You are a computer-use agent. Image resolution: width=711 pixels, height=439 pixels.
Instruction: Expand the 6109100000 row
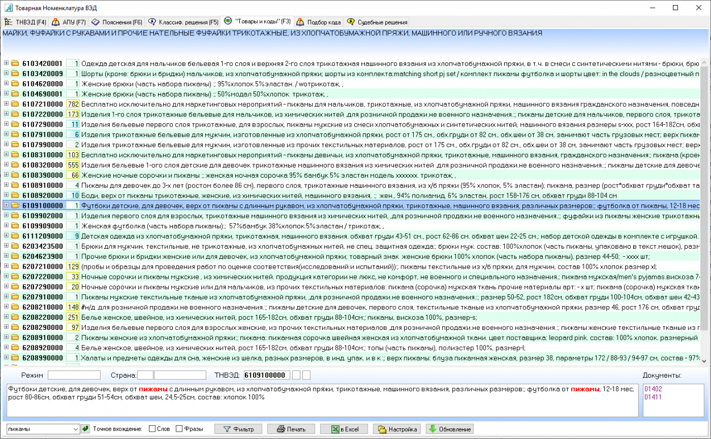click(6, 206)
